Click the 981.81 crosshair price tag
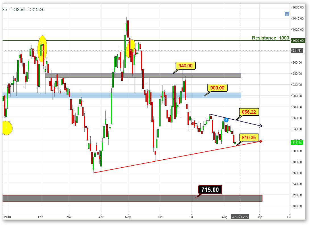 pos(297,50)
